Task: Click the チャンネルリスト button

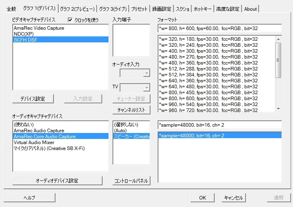Action: [131, 110]
